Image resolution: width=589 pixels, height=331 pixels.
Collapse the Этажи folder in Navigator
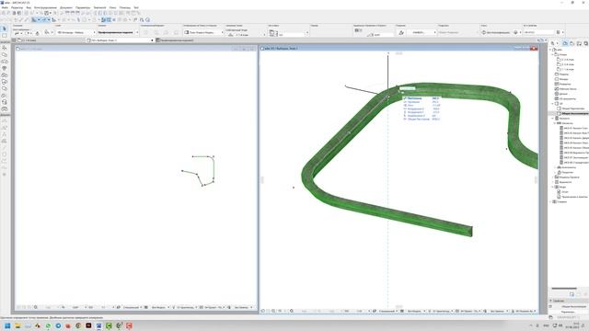pyautogui.click(x=553, y=55)
